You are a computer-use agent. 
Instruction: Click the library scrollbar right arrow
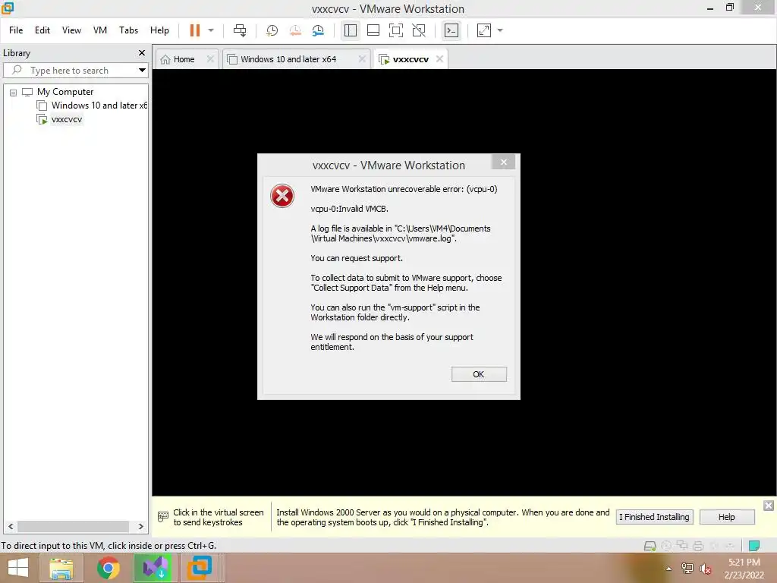pyautogui.click(x=140, y=527)
